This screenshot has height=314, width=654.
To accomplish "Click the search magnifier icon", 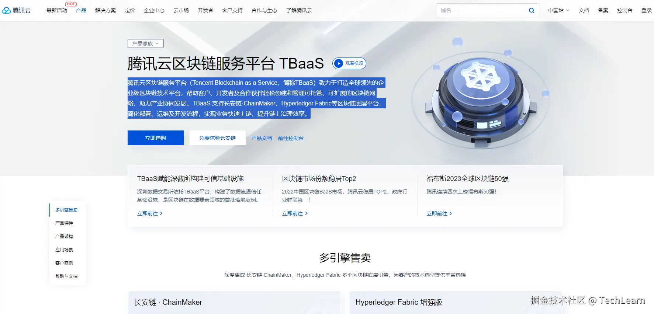I will coord(532,10).
